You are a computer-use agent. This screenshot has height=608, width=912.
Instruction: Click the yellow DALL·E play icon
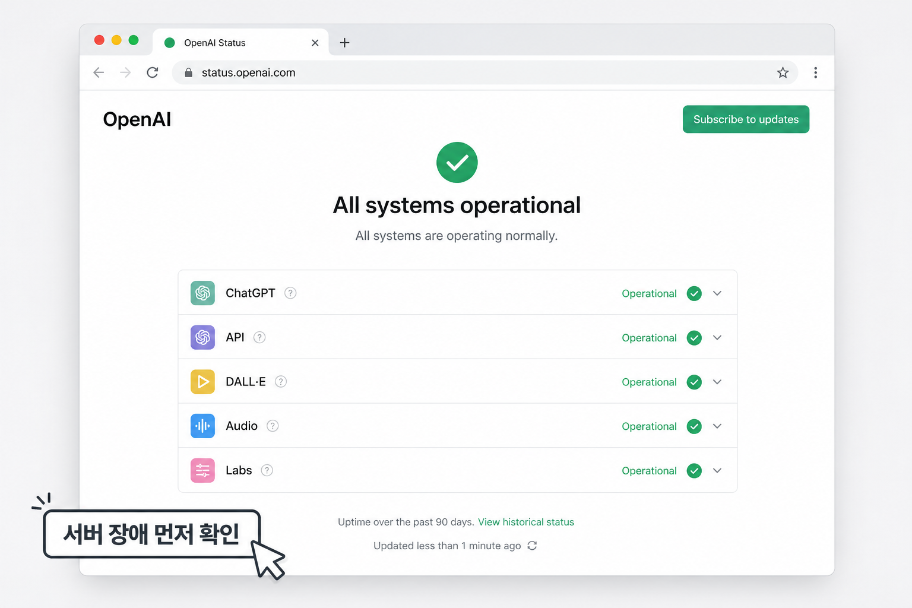pyautogui.click(x=202, y=382)
